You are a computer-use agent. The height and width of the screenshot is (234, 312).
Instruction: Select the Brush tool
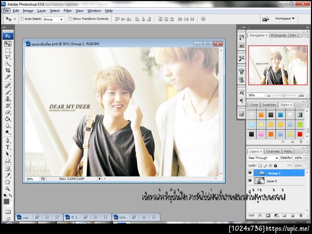tap(8, 93)
